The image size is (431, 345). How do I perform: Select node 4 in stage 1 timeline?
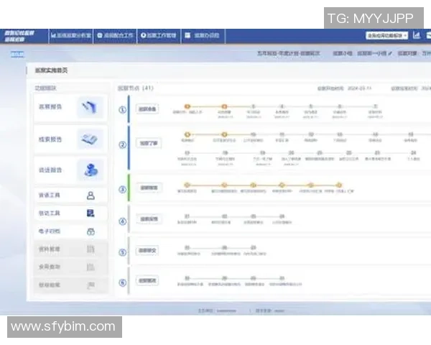pyautogui.click(x=282, y=106)
